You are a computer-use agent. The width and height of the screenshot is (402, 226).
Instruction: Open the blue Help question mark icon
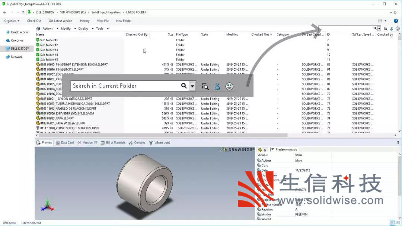[396, 21]
